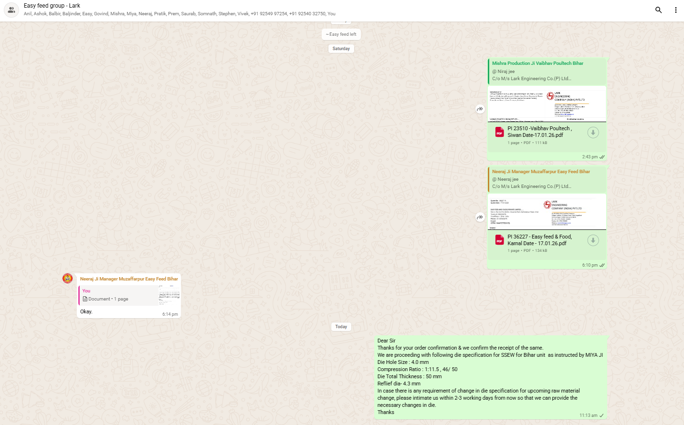The image size is (684, 425).
Task: Open the three-dot chat menu
Action: (x=675, y=10)
